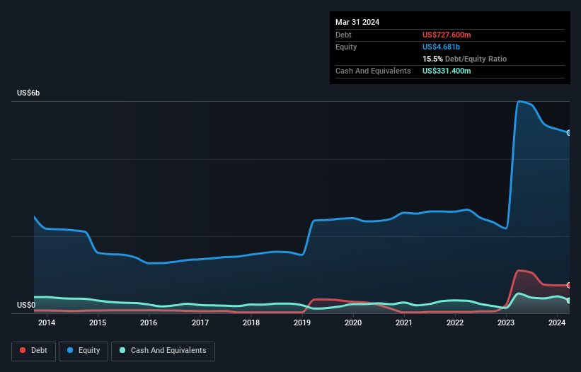Click the US$6b y-axis label
This screenshot has width=581, height=372.
point(28,93)
